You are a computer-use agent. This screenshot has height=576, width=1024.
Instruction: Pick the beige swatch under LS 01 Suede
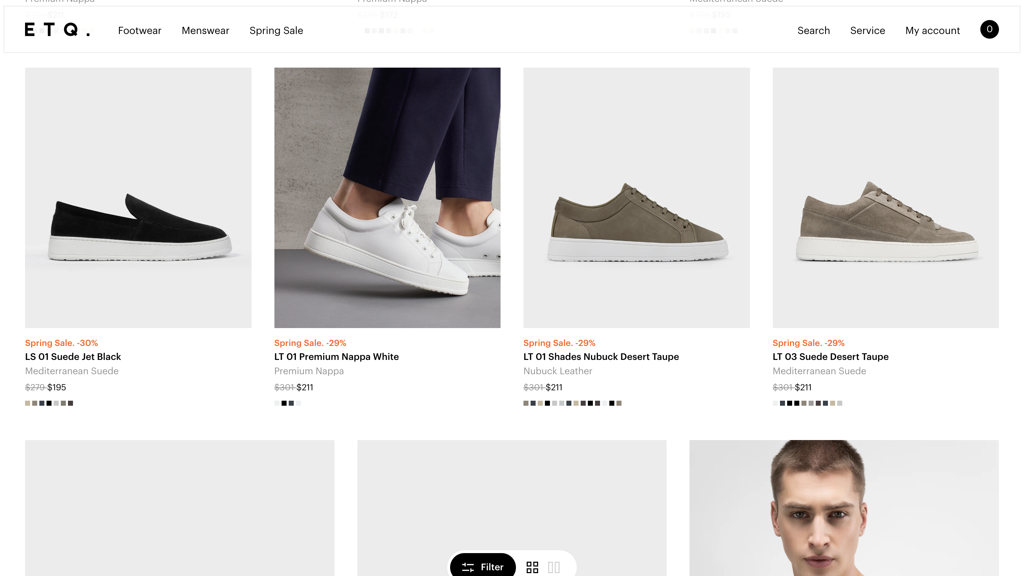28,403
